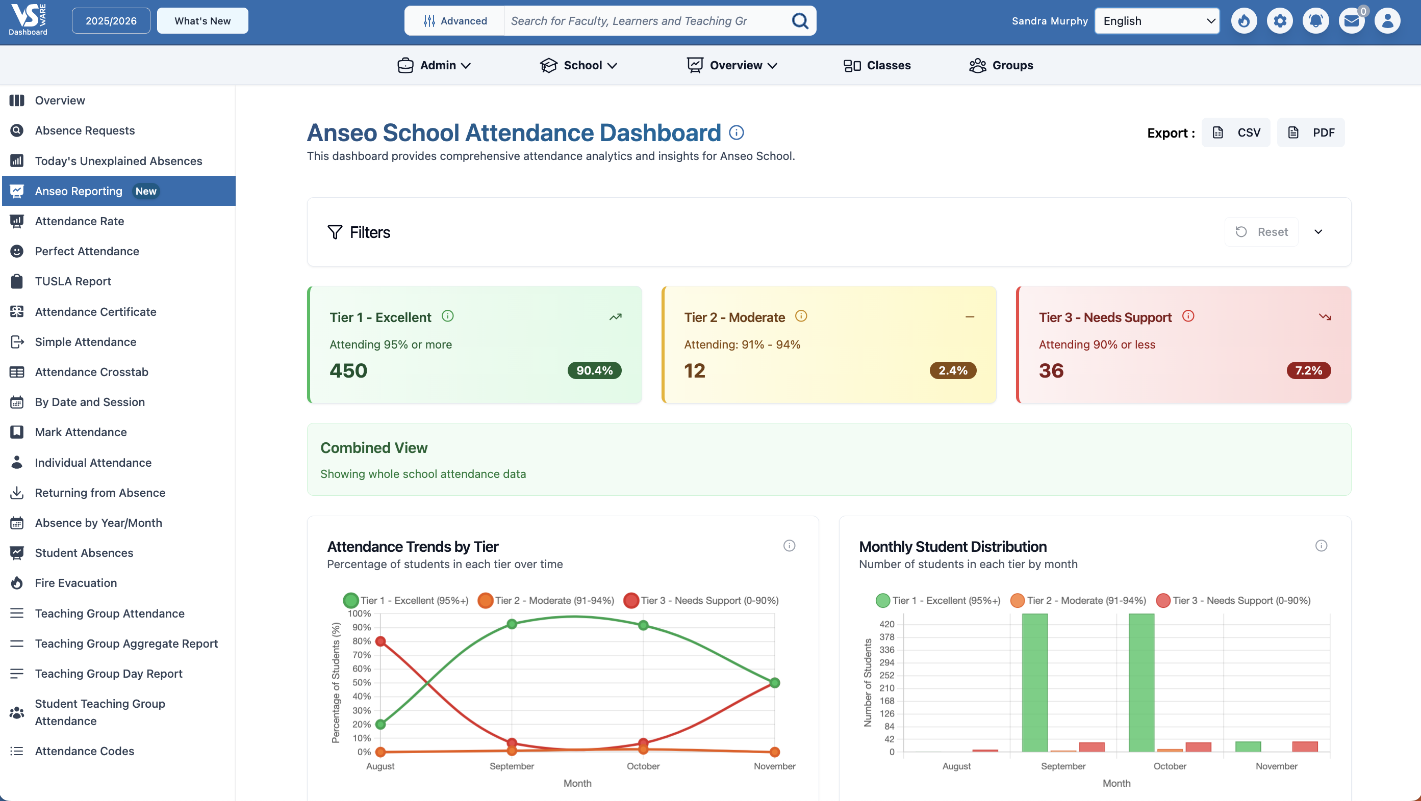Screen dimensions: 1421x801
Task: Click the What's New button
Action: click(202, 21)
